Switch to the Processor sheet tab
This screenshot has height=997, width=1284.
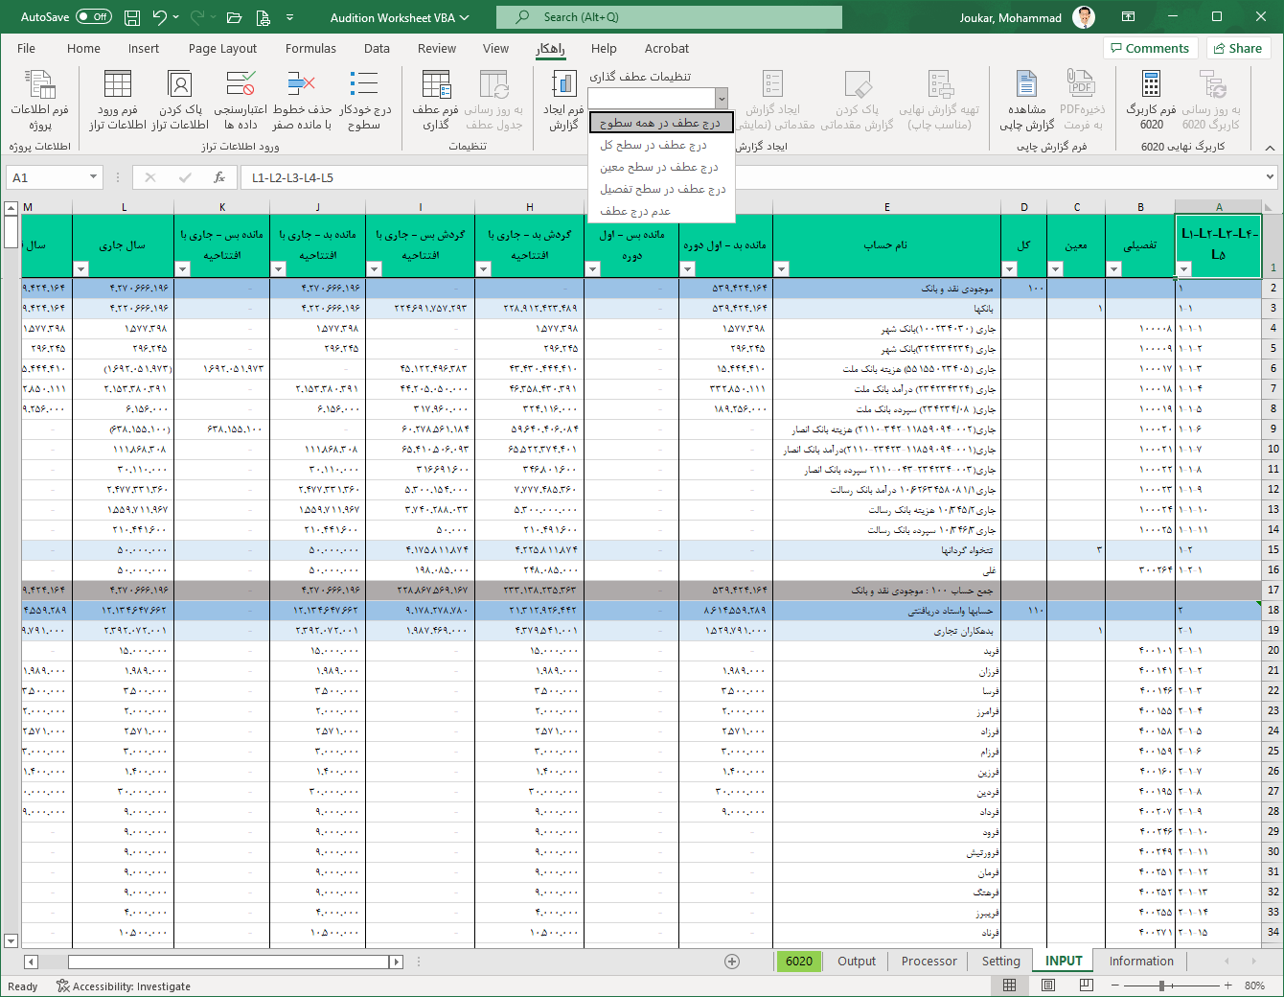(929, 962)
